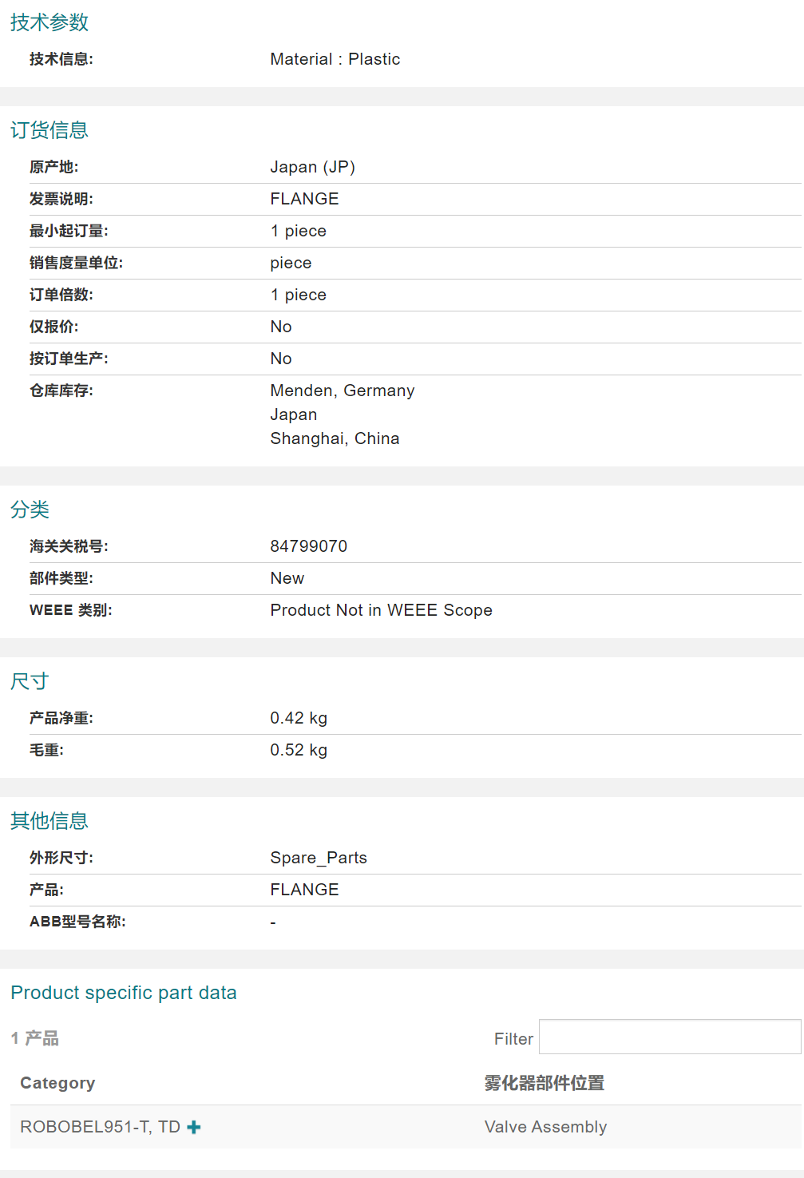804x1178 pixels.
Task: Click the Product Not in WEEE Scope value
Action: 381,610
